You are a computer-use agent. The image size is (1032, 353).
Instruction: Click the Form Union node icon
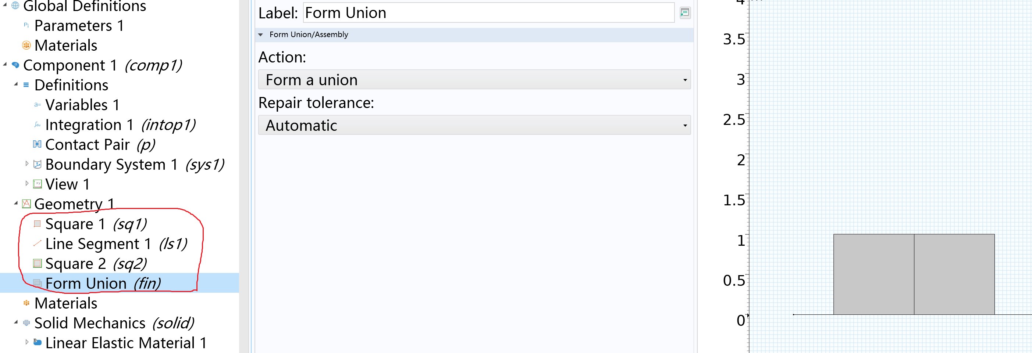(37, 283)
